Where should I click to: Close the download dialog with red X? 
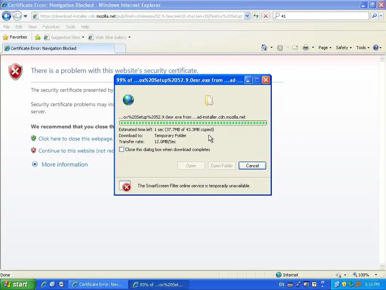[266, 80]
